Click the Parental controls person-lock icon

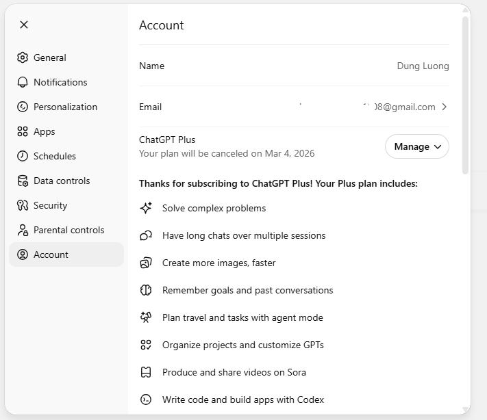tap(23, 230)
